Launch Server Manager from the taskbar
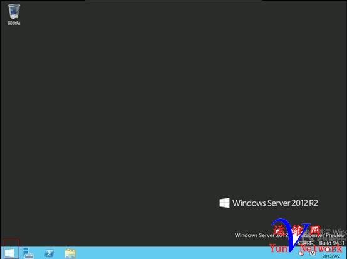Screen dimensions: 347x259 pyautogui.click(x=28, y=253)
